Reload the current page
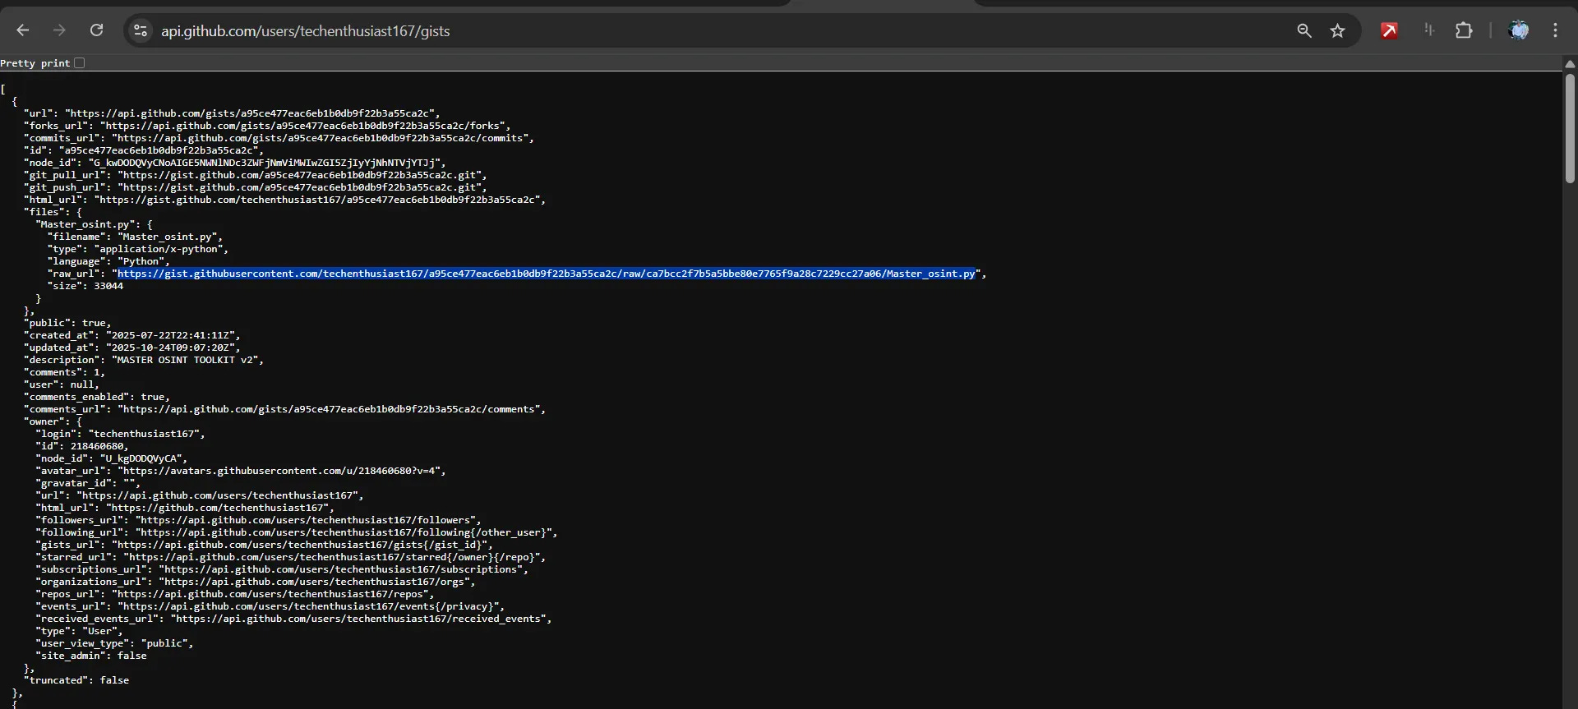This screenshot has width=1578, height=709. [96, 30]
